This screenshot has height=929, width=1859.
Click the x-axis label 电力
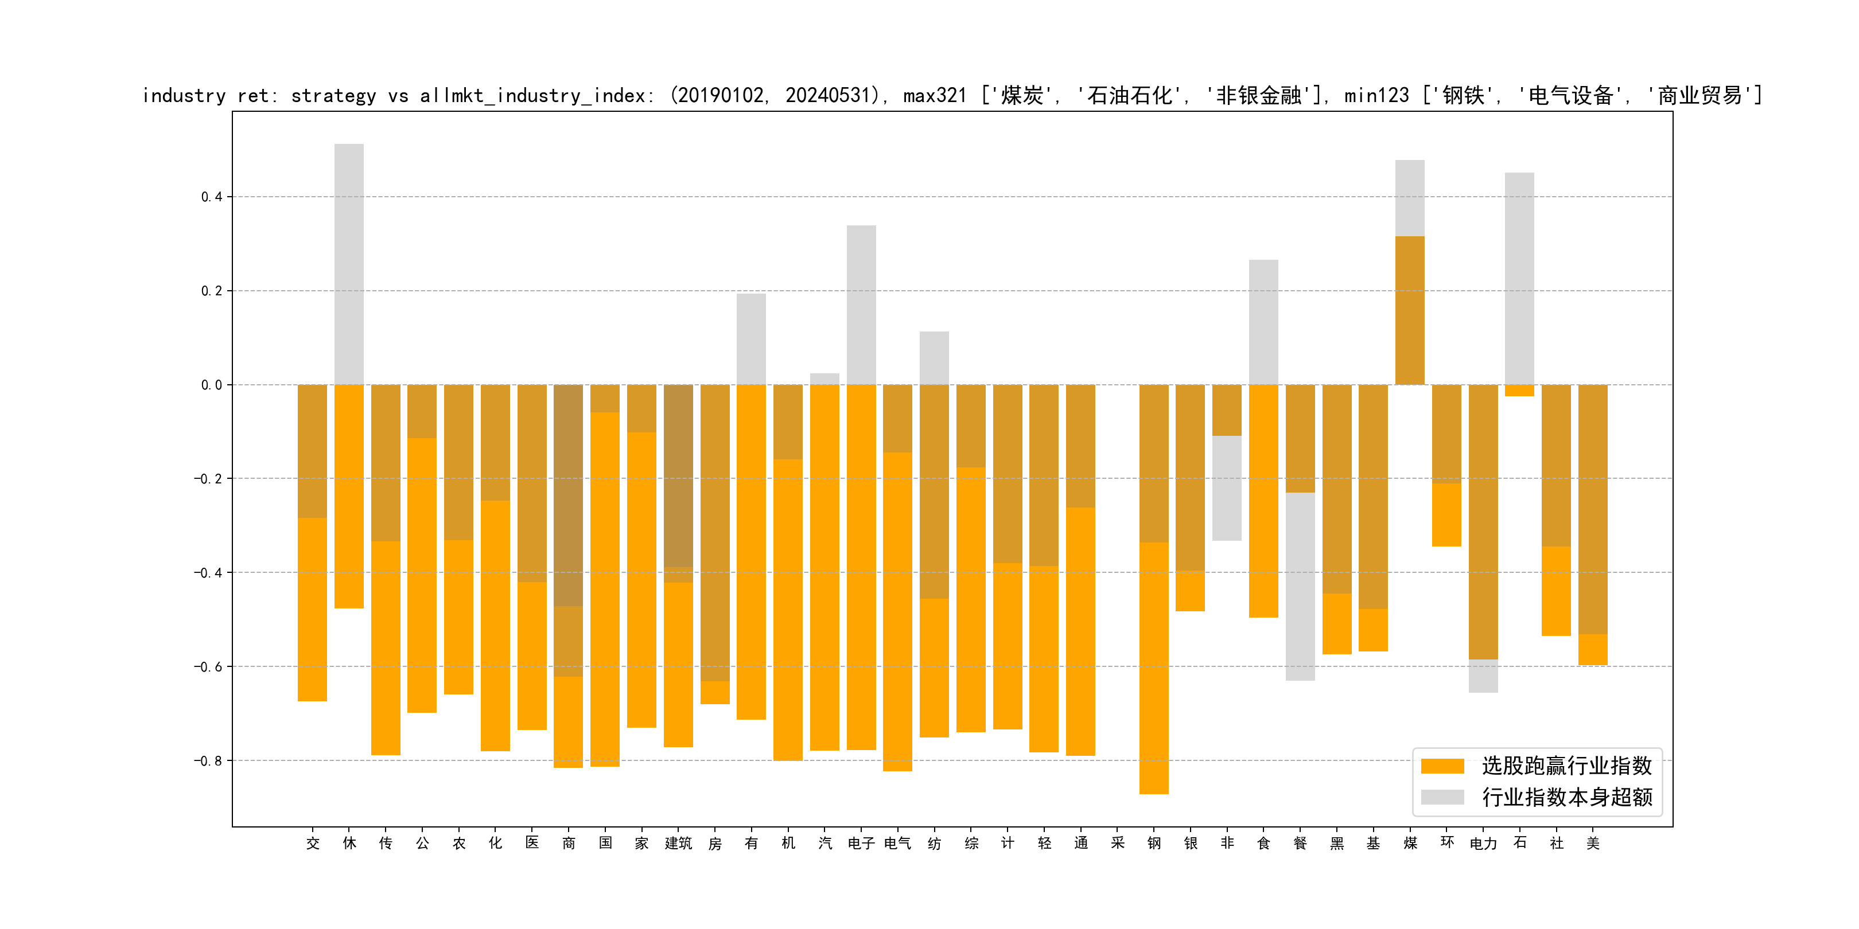1483,843
